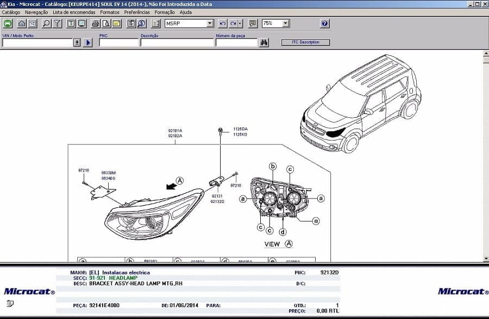Click the part number 92141E4000 text
This screenshot has width=489, height=319.
click(x=104, y=305)
